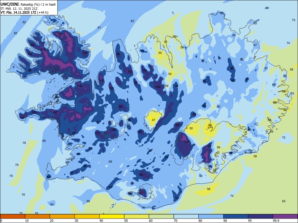
Task: Select the '0' tick label on the legend
Action: [x=1, y=221]
